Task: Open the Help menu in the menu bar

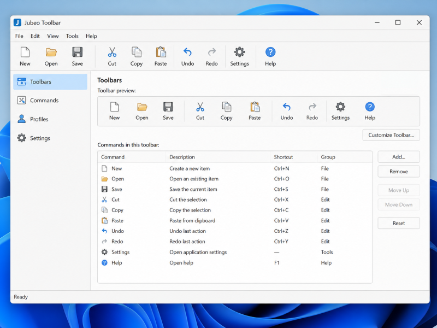Action: pyautogui.click(x=91, y=36)
